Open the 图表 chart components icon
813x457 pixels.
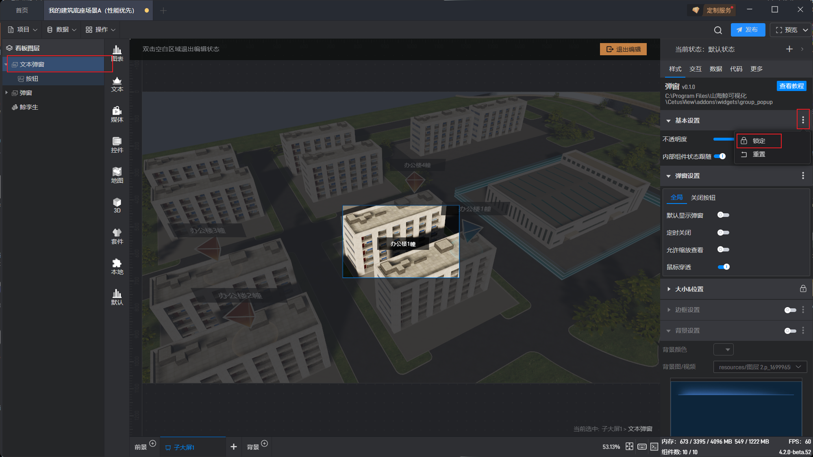pyautogui.click(x=117, y=53)
